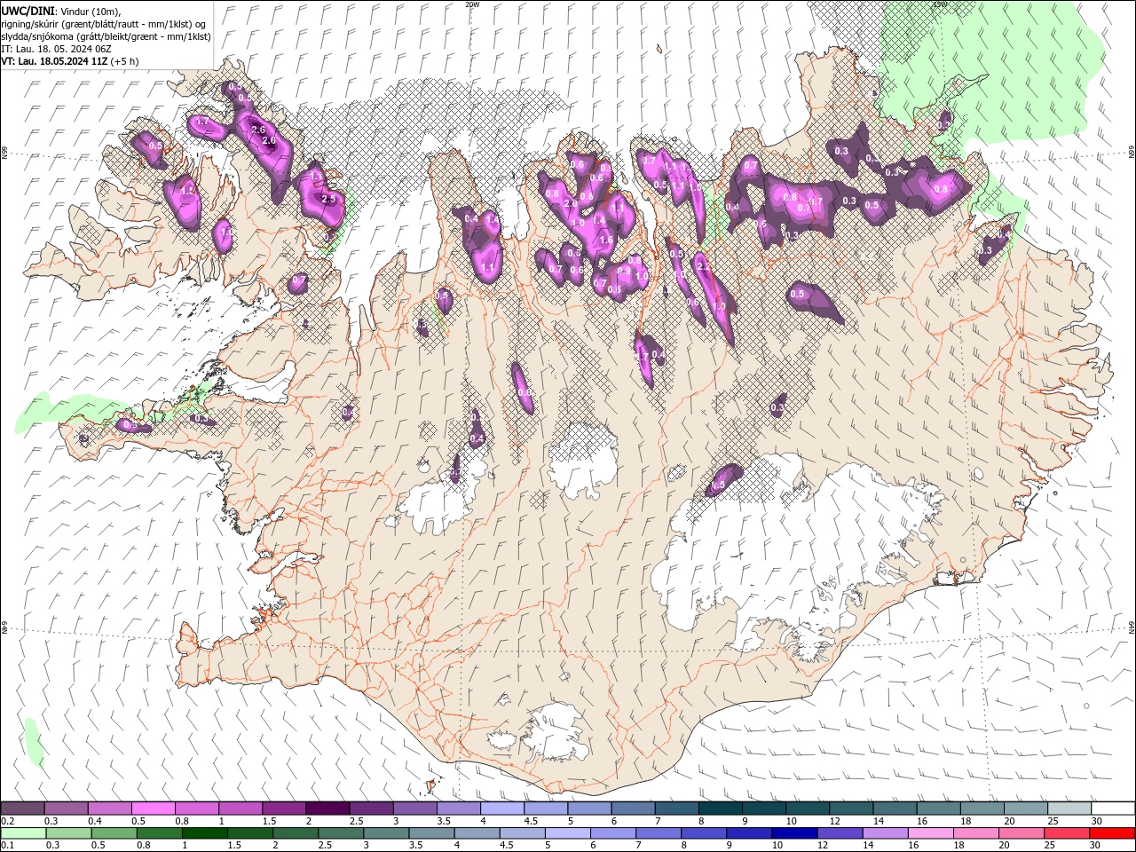Click the 2.5 snowfall value on the map
Screen dimensions: 1136x852
pyautogui.click(x=329, y=200)
